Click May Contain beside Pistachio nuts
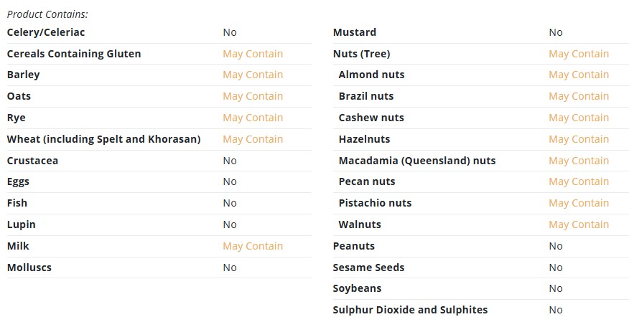Viewport: 629px width, 317px height. point(579,203)
